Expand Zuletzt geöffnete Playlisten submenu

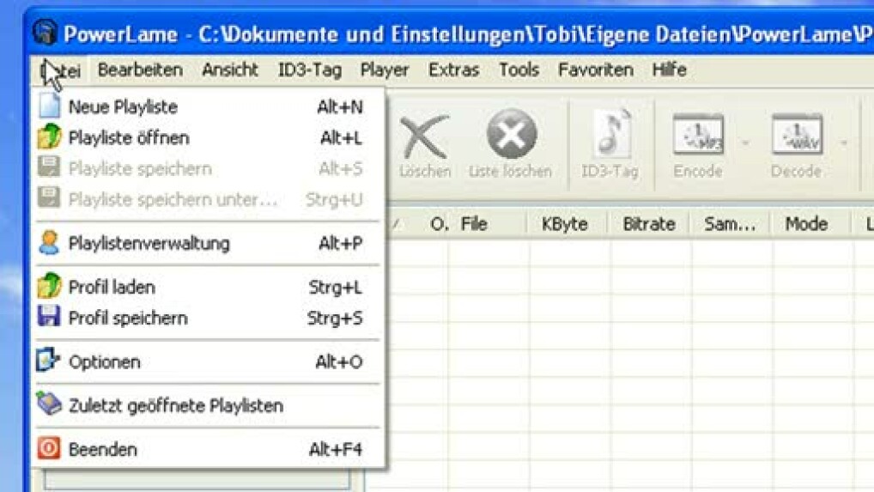[175, 406]
